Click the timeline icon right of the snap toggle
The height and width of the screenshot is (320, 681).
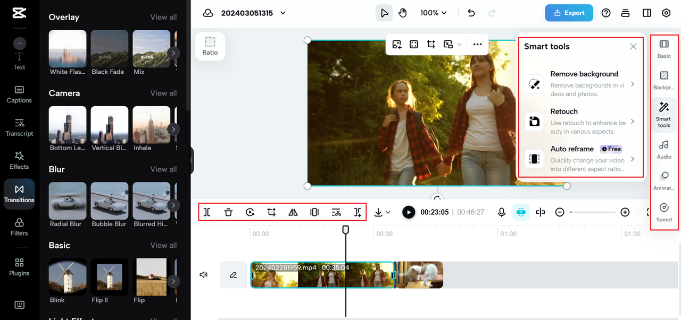click(x=541, y=212)
